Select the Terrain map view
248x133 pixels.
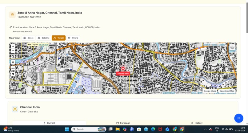[59, 38]
